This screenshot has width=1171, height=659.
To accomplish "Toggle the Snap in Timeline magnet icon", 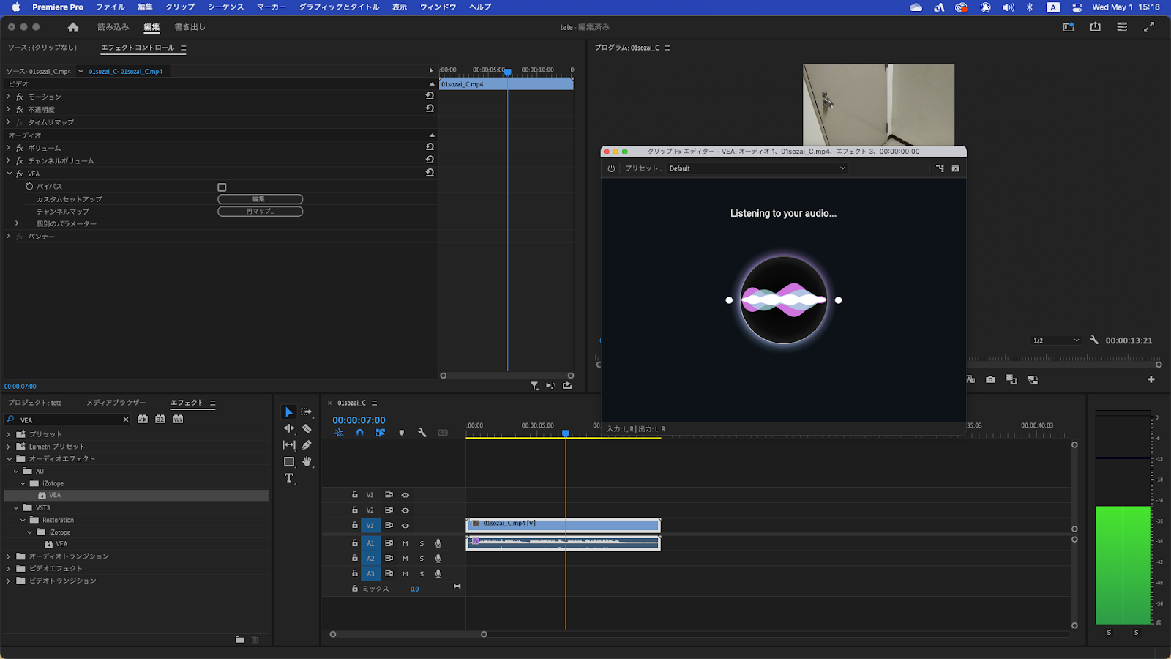I will pos(359,433).
